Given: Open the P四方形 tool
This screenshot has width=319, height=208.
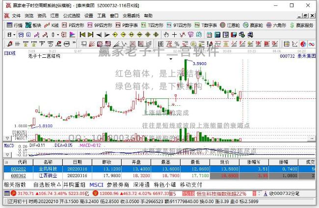Looking at the screenshot, I should point(73,25).
